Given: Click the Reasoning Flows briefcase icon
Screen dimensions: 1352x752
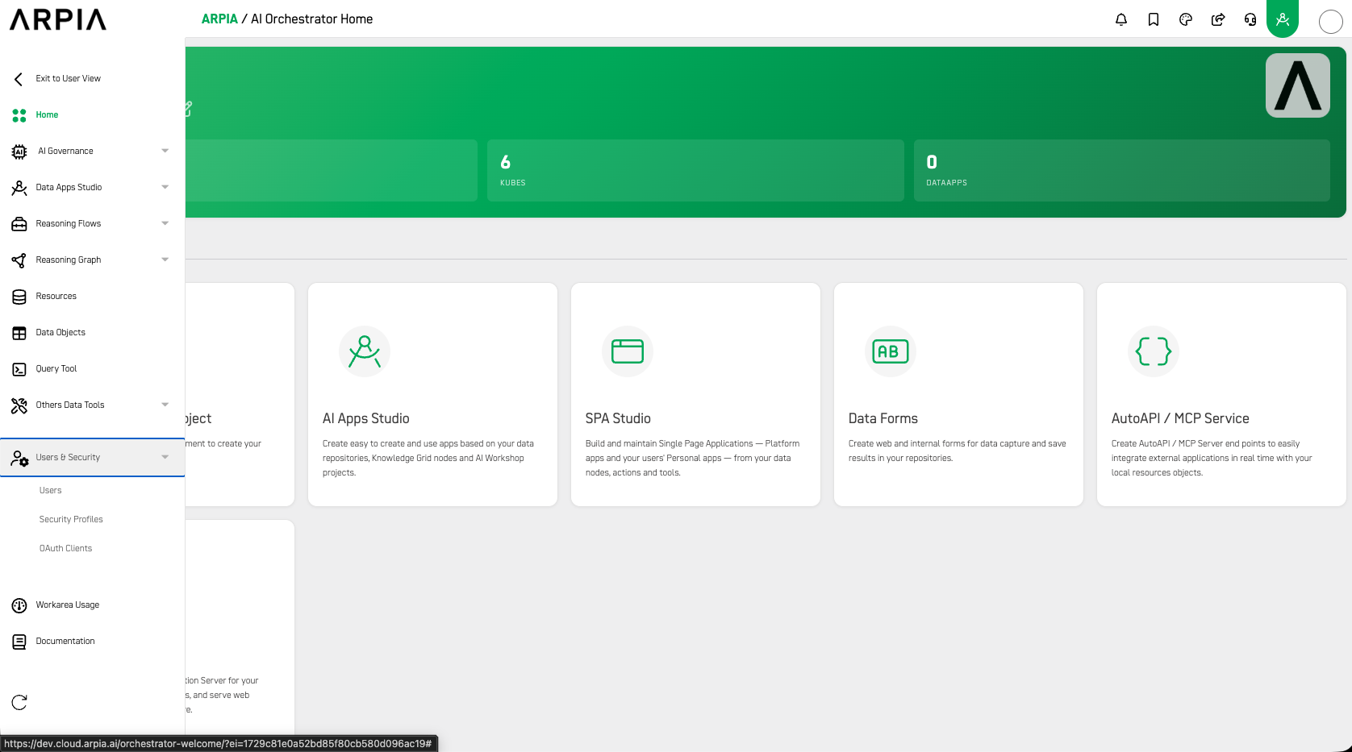Looking at the screenshot, I should [19, 224].
